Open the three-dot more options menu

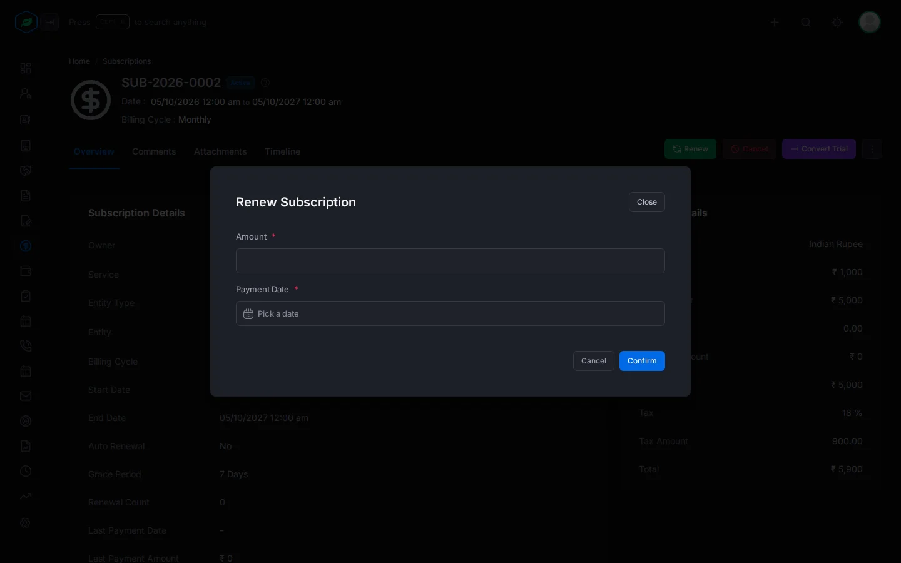872,149
